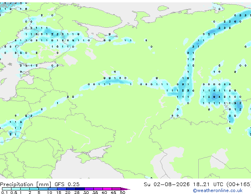Viewport: 251px width, 194px height.
Task: Click the GFS 0.25 model label
Action: [x=67, y=184]
